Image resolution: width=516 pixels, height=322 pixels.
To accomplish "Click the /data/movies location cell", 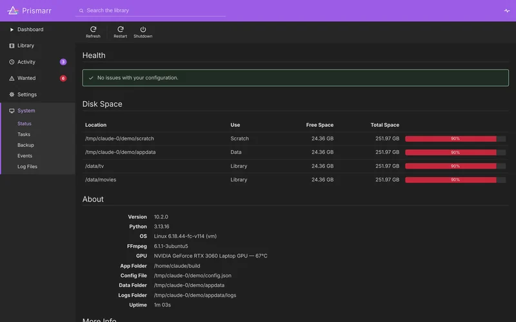I will point(101,180).
